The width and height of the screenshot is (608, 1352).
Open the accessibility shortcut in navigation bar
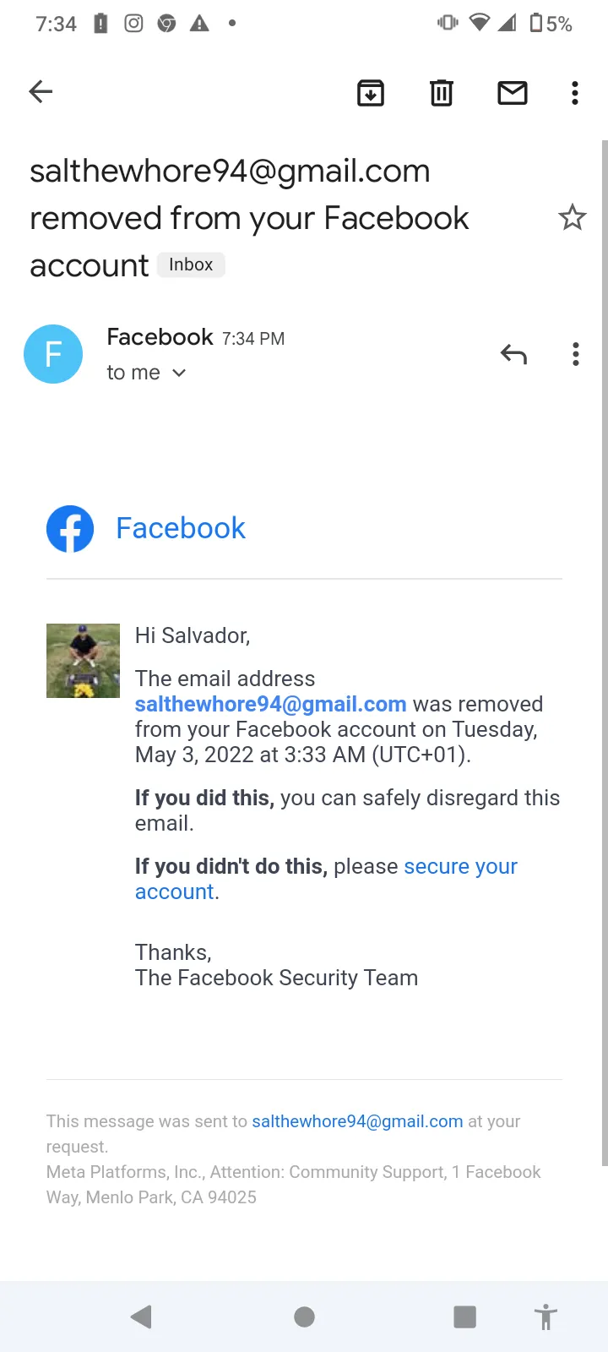[x=546, y=1317]
